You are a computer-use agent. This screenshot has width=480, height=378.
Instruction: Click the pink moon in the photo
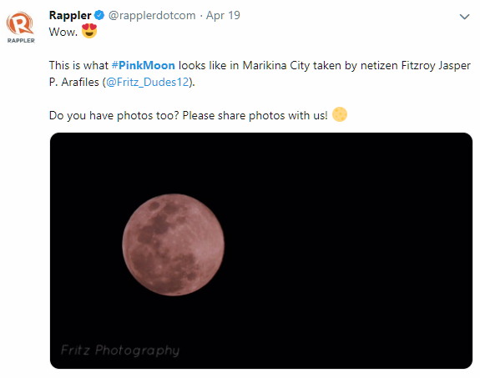[174, 244]
